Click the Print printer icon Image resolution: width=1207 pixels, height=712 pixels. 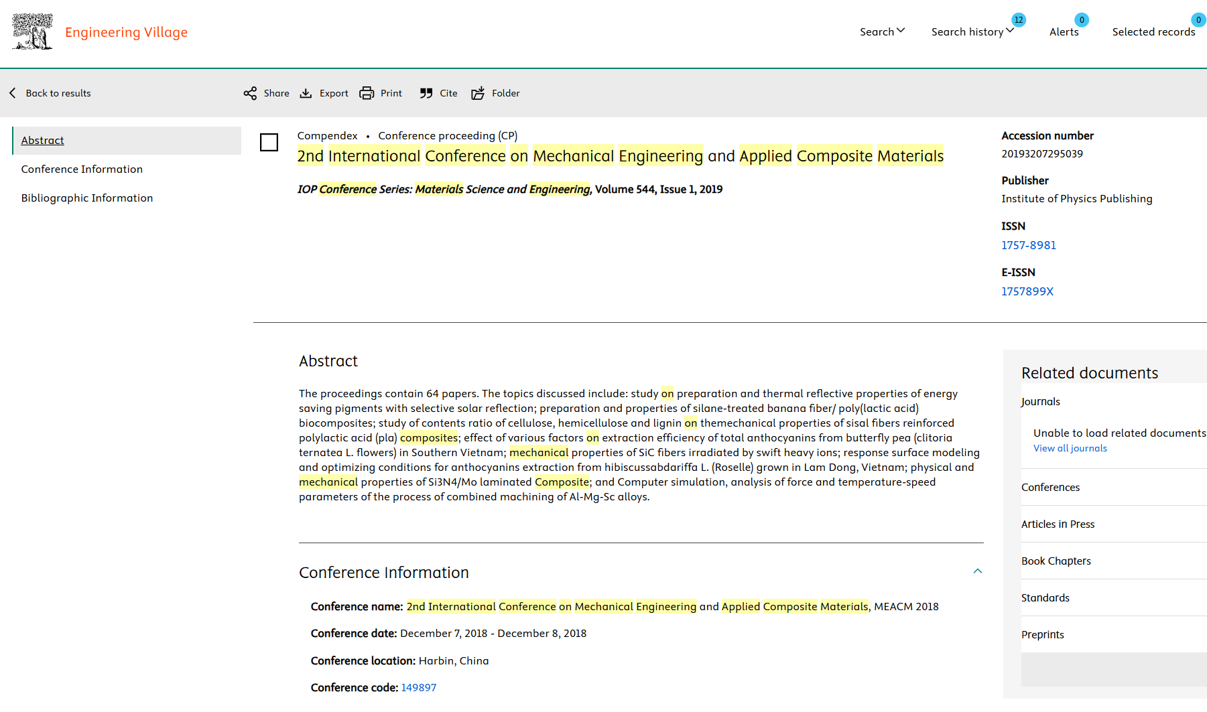tap(367, 93)
